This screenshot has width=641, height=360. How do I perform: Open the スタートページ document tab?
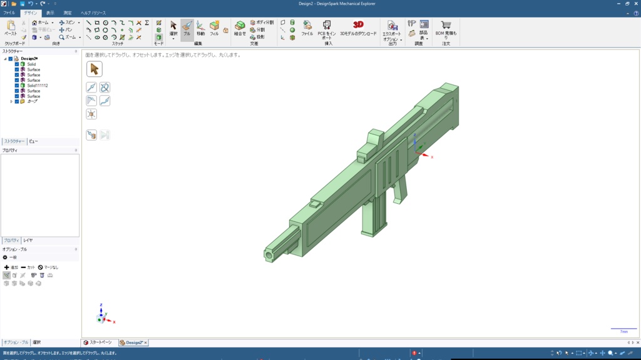98,342
